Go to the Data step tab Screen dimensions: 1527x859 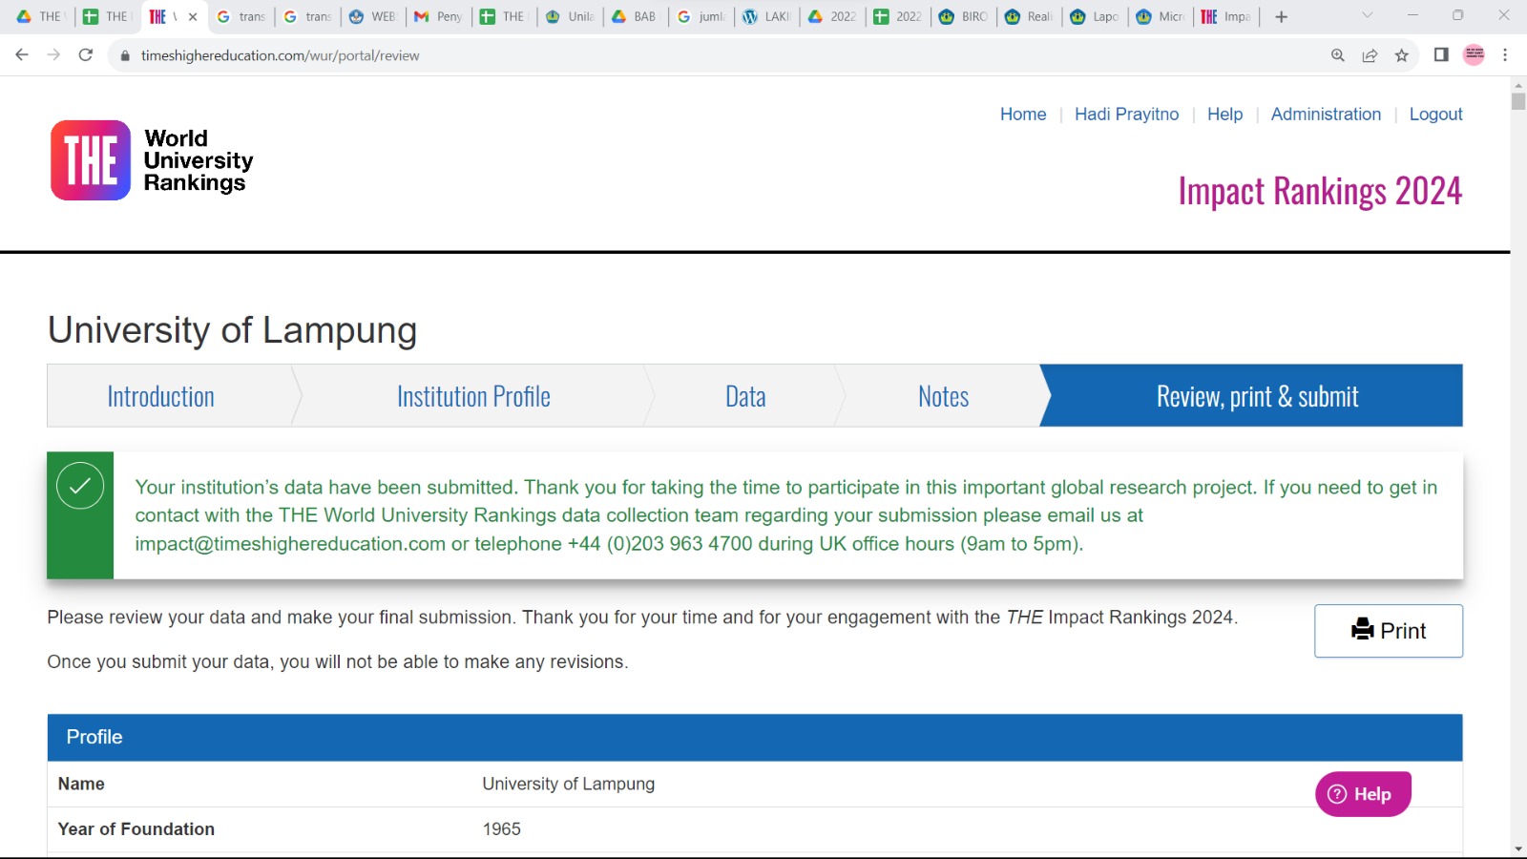[745, 396]
